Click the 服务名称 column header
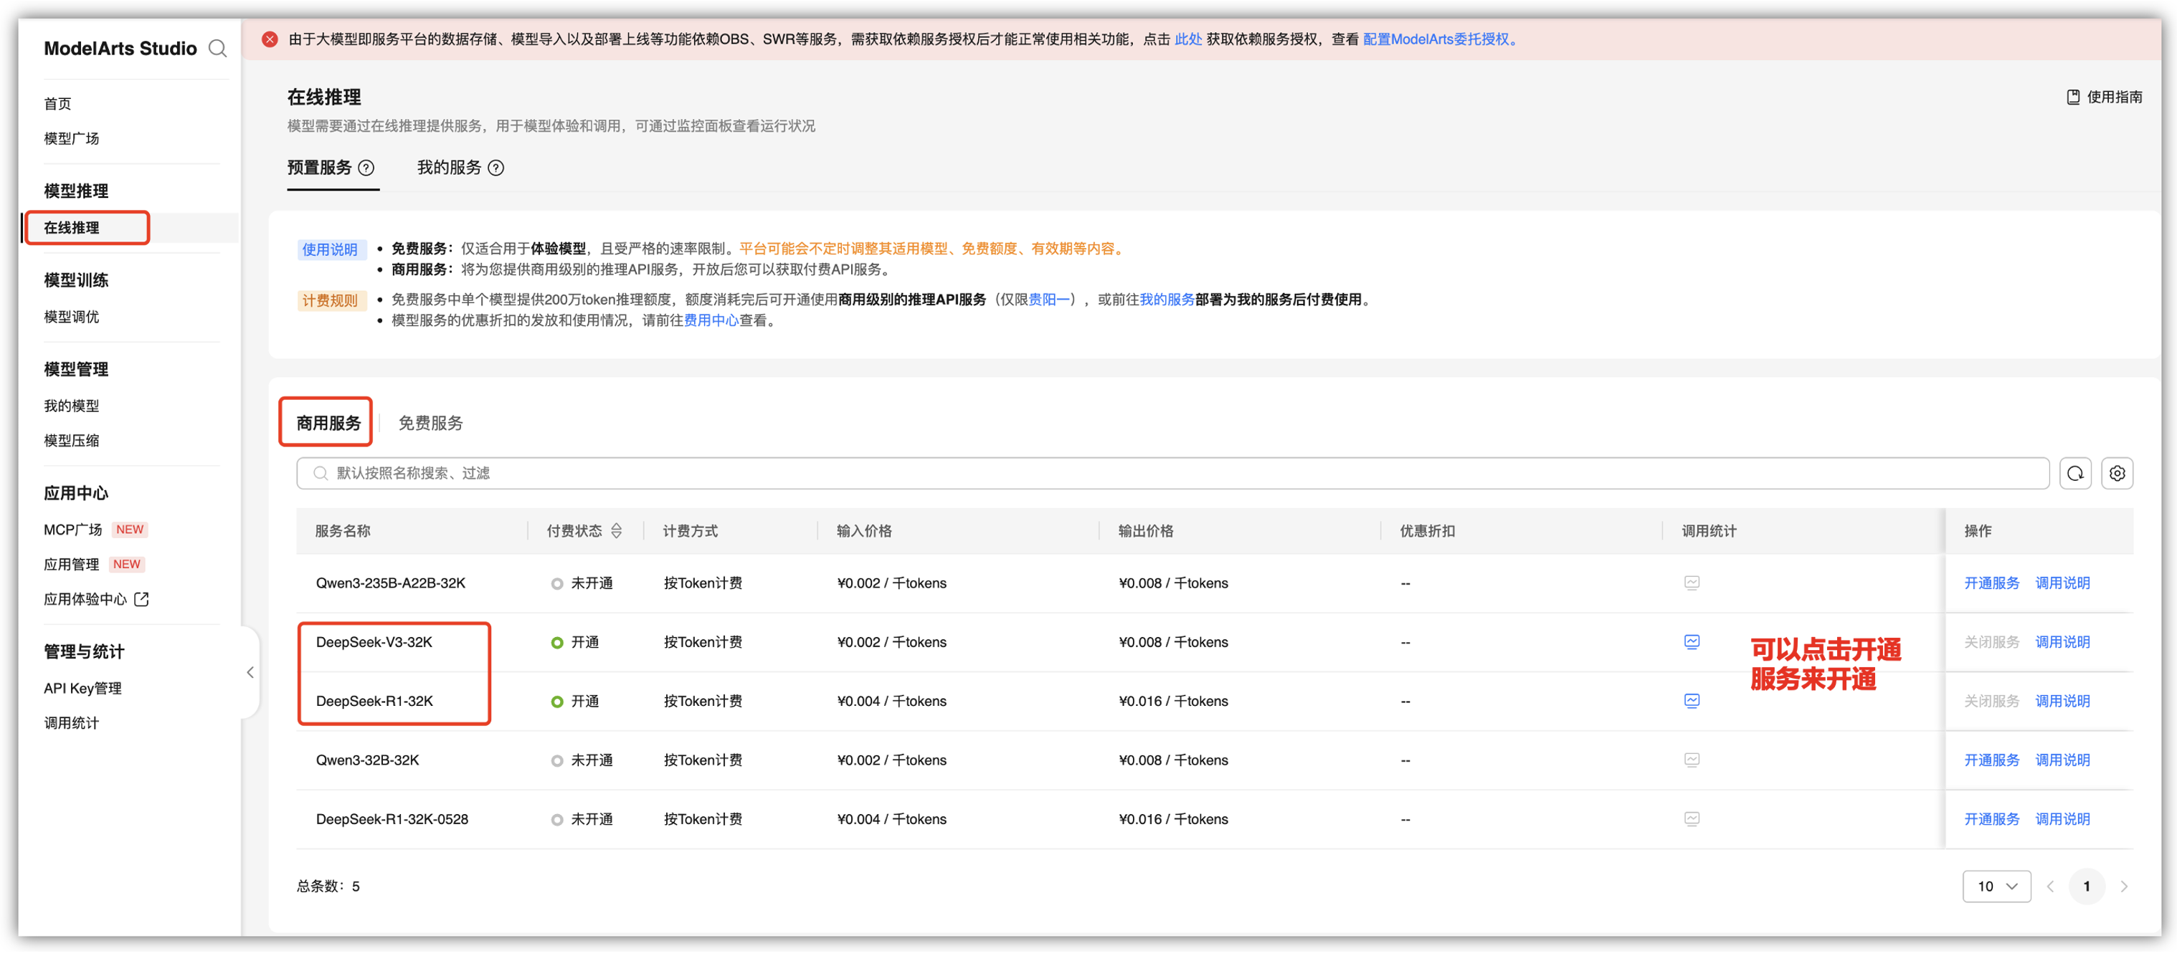Image resolution: width=2177 pixels, height=956 pixels. [x=343, y=531]
